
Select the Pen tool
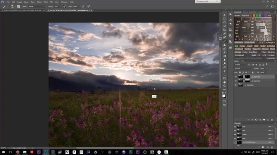tap(224, 67)
